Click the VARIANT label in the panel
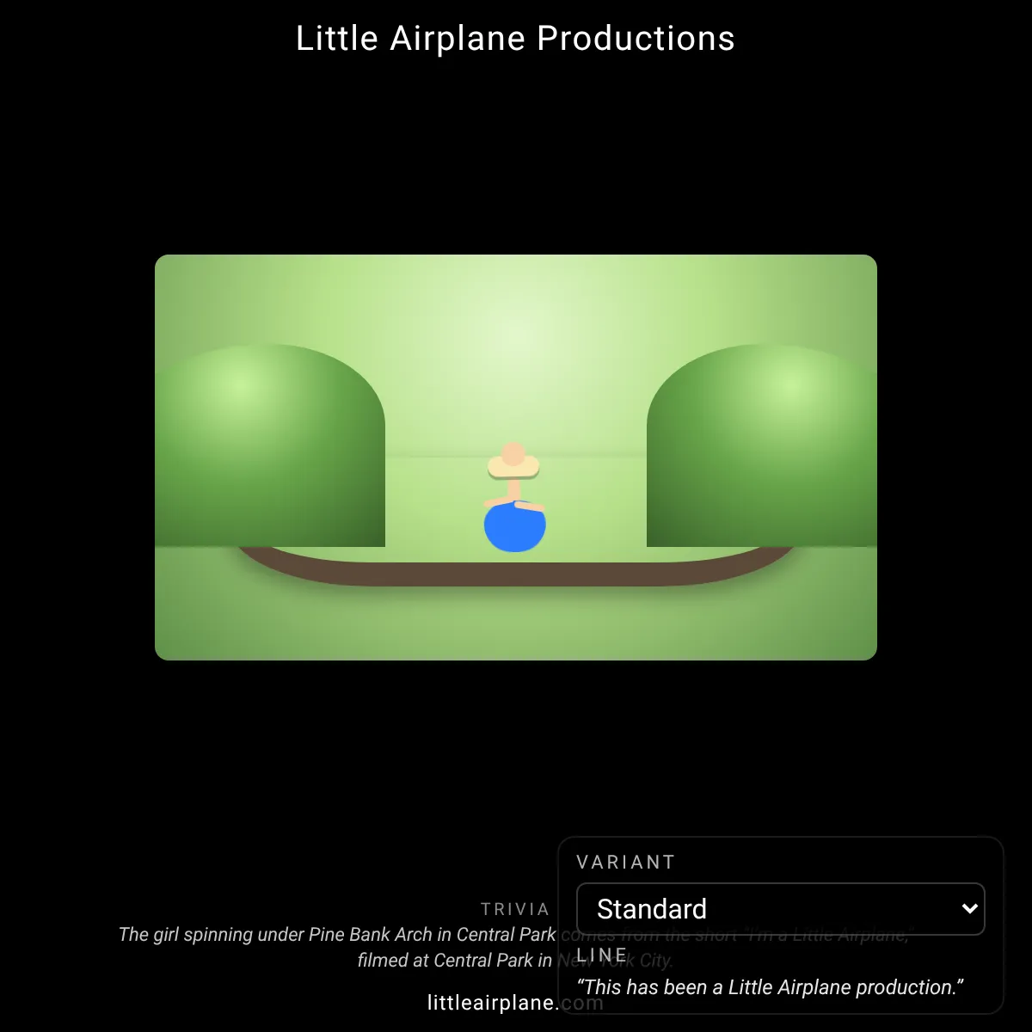Screen dimensions: 1032x1032 625,863
